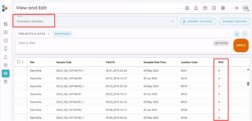Open the settings gear icon

[x=223, y=8]
